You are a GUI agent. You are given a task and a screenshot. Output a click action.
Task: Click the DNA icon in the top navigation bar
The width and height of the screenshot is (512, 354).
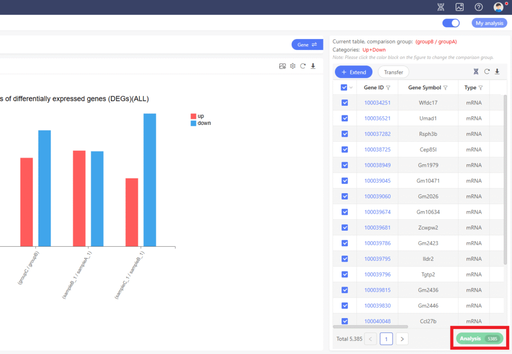coord(440,7)
